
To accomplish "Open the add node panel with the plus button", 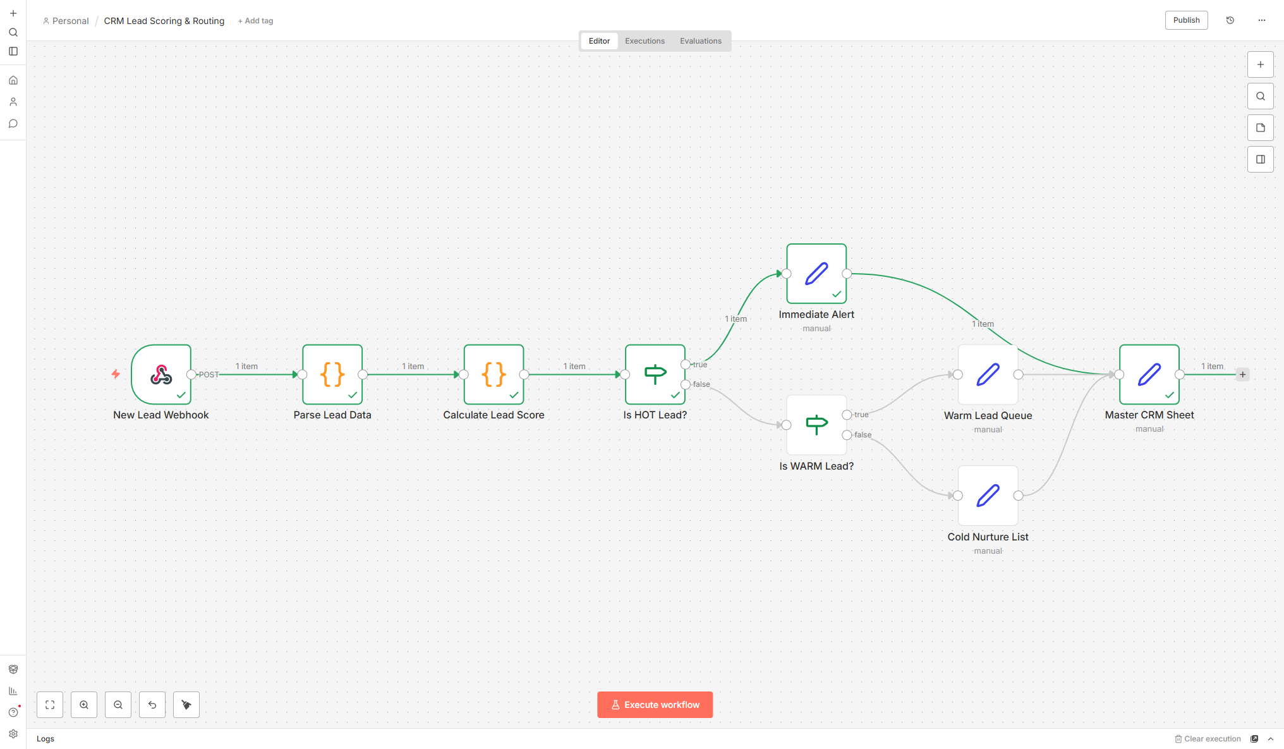I will pyautogui.click(x=1261, y=64).
